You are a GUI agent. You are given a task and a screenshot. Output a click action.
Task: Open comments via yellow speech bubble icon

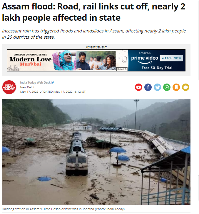click(185, 87)
